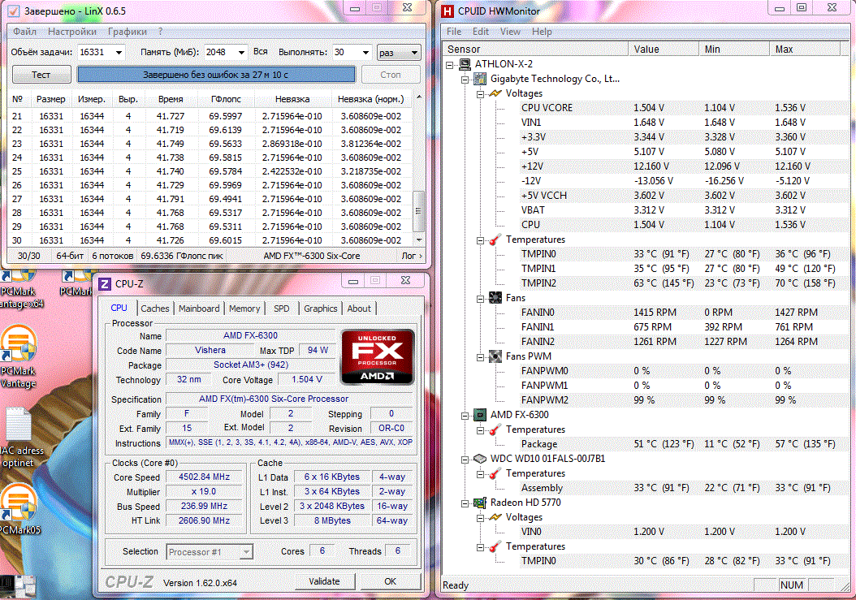Collapse the Gigabyte Technology node
The height and width of the screenshot is (600, 856).
pos(465,80)
